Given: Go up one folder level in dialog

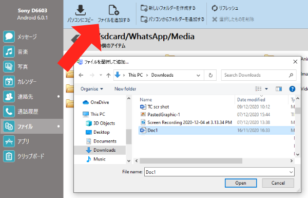Looking at the screenshot, I should pos(108,75).
